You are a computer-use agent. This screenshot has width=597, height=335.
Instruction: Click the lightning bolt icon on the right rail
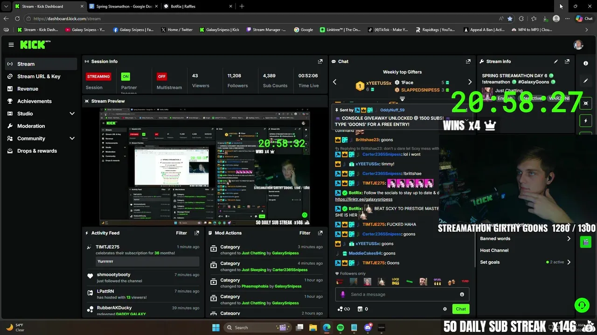point(586,121)
